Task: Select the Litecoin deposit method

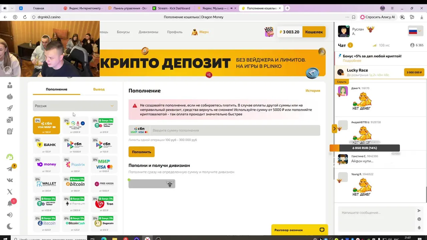Action: pos(46,223)
